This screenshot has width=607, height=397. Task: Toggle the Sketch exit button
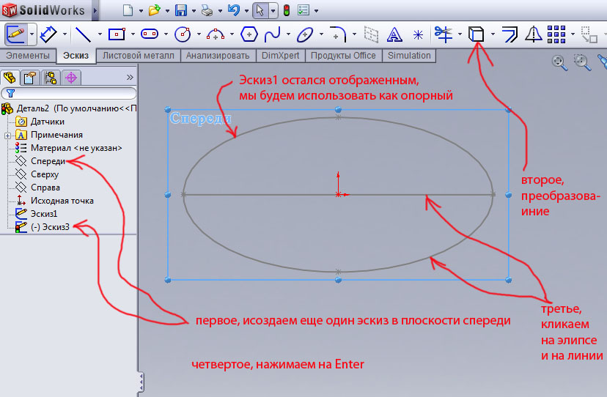[16, 34]
